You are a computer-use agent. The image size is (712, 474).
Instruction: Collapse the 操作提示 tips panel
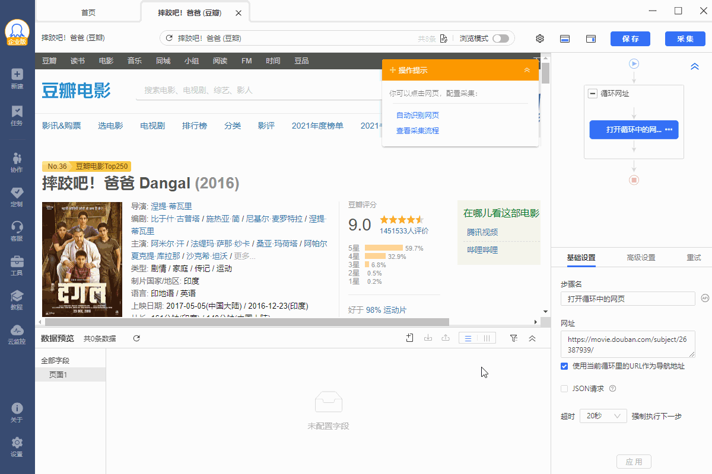point(527,70)
